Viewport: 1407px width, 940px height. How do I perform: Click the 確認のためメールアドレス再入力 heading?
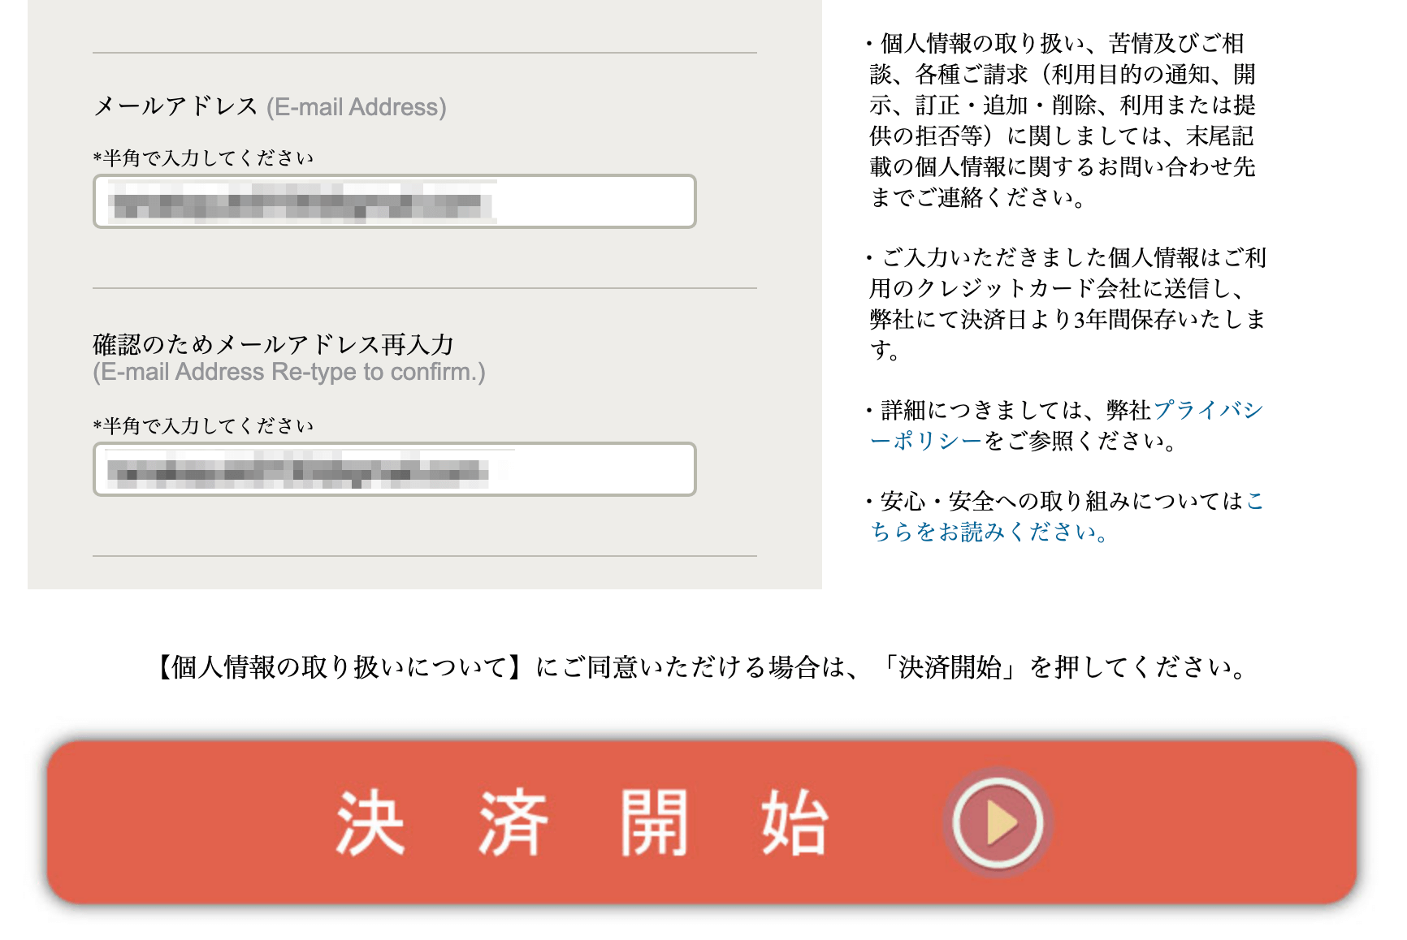pyautogui.click(x=273, y=345)
